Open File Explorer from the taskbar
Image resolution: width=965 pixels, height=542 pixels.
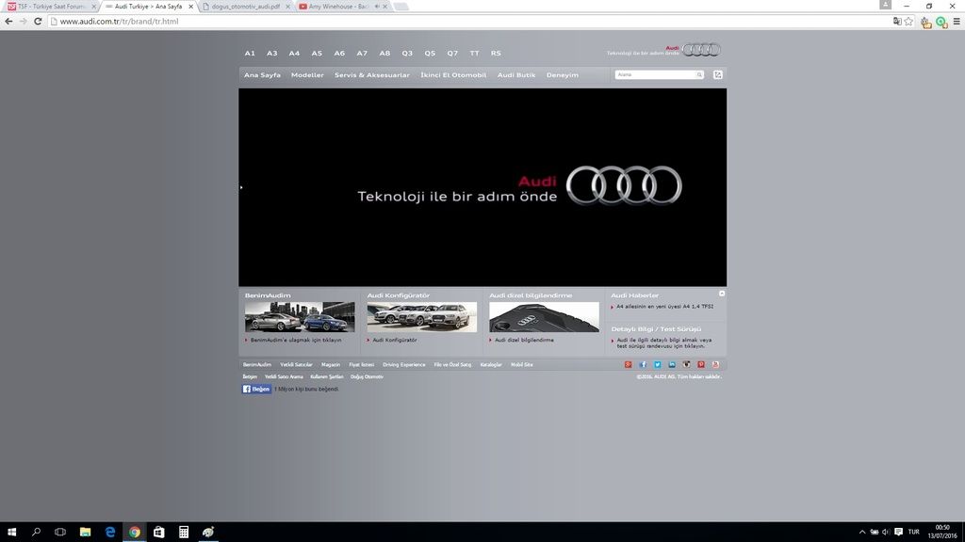click(85, 532)
